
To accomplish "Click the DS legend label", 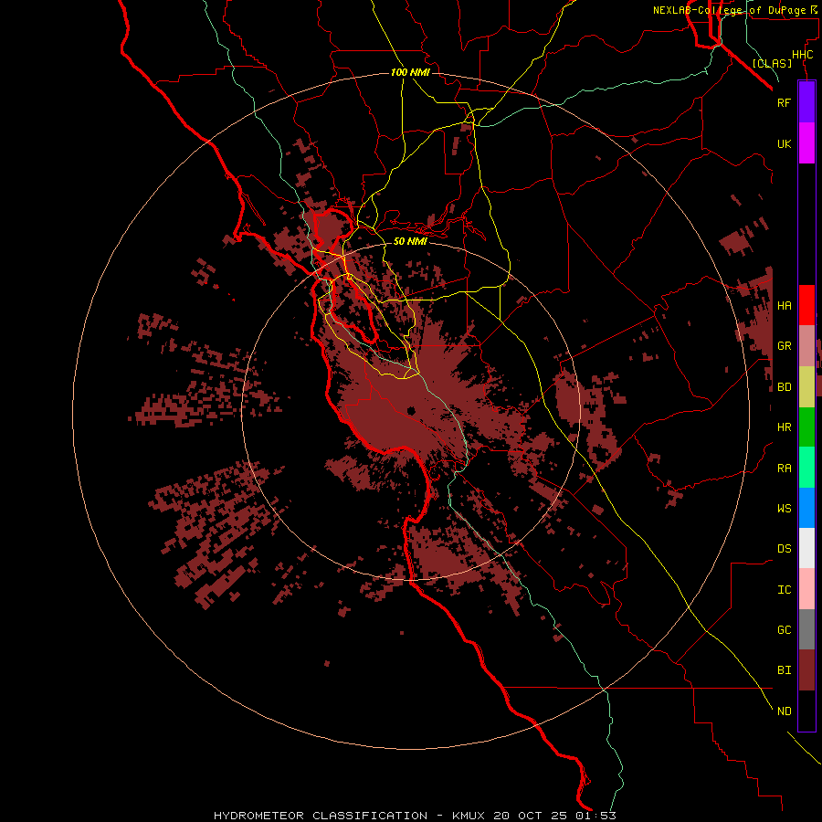I will pyautogui.click(x=784, y=549).
